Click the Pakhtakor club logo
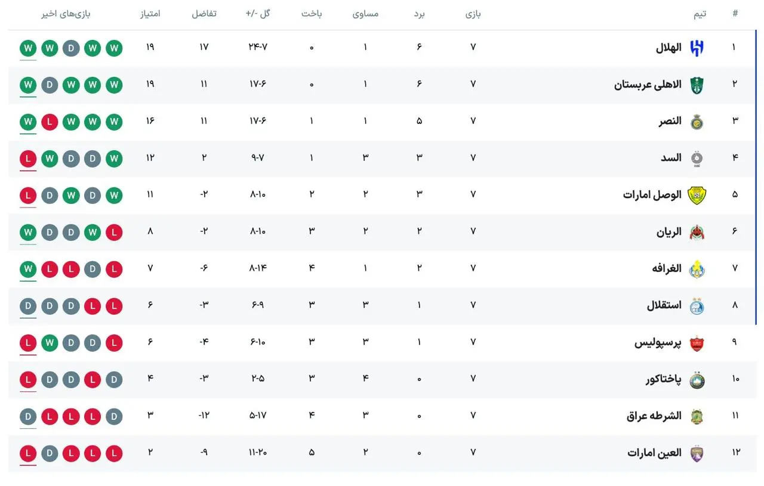 697,380
